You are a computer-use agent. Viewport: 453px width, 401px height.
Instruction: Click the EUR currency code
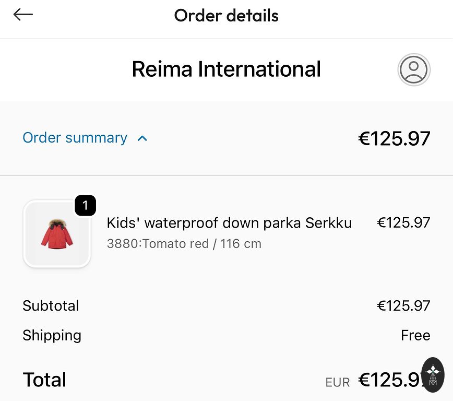click(337, 382)
